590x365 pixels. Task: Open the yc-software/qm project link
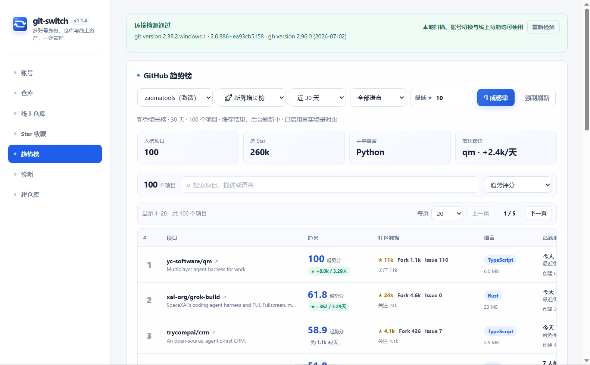tap(189, 261)
